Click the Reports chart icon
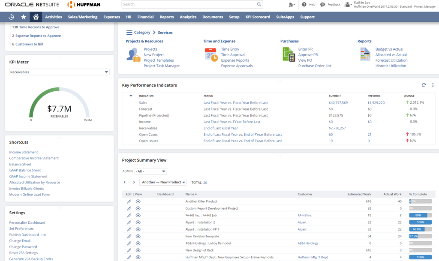Image resolution: width=439 pixels, height=261 pixels. pyautogui.click(x=365, y=54)
